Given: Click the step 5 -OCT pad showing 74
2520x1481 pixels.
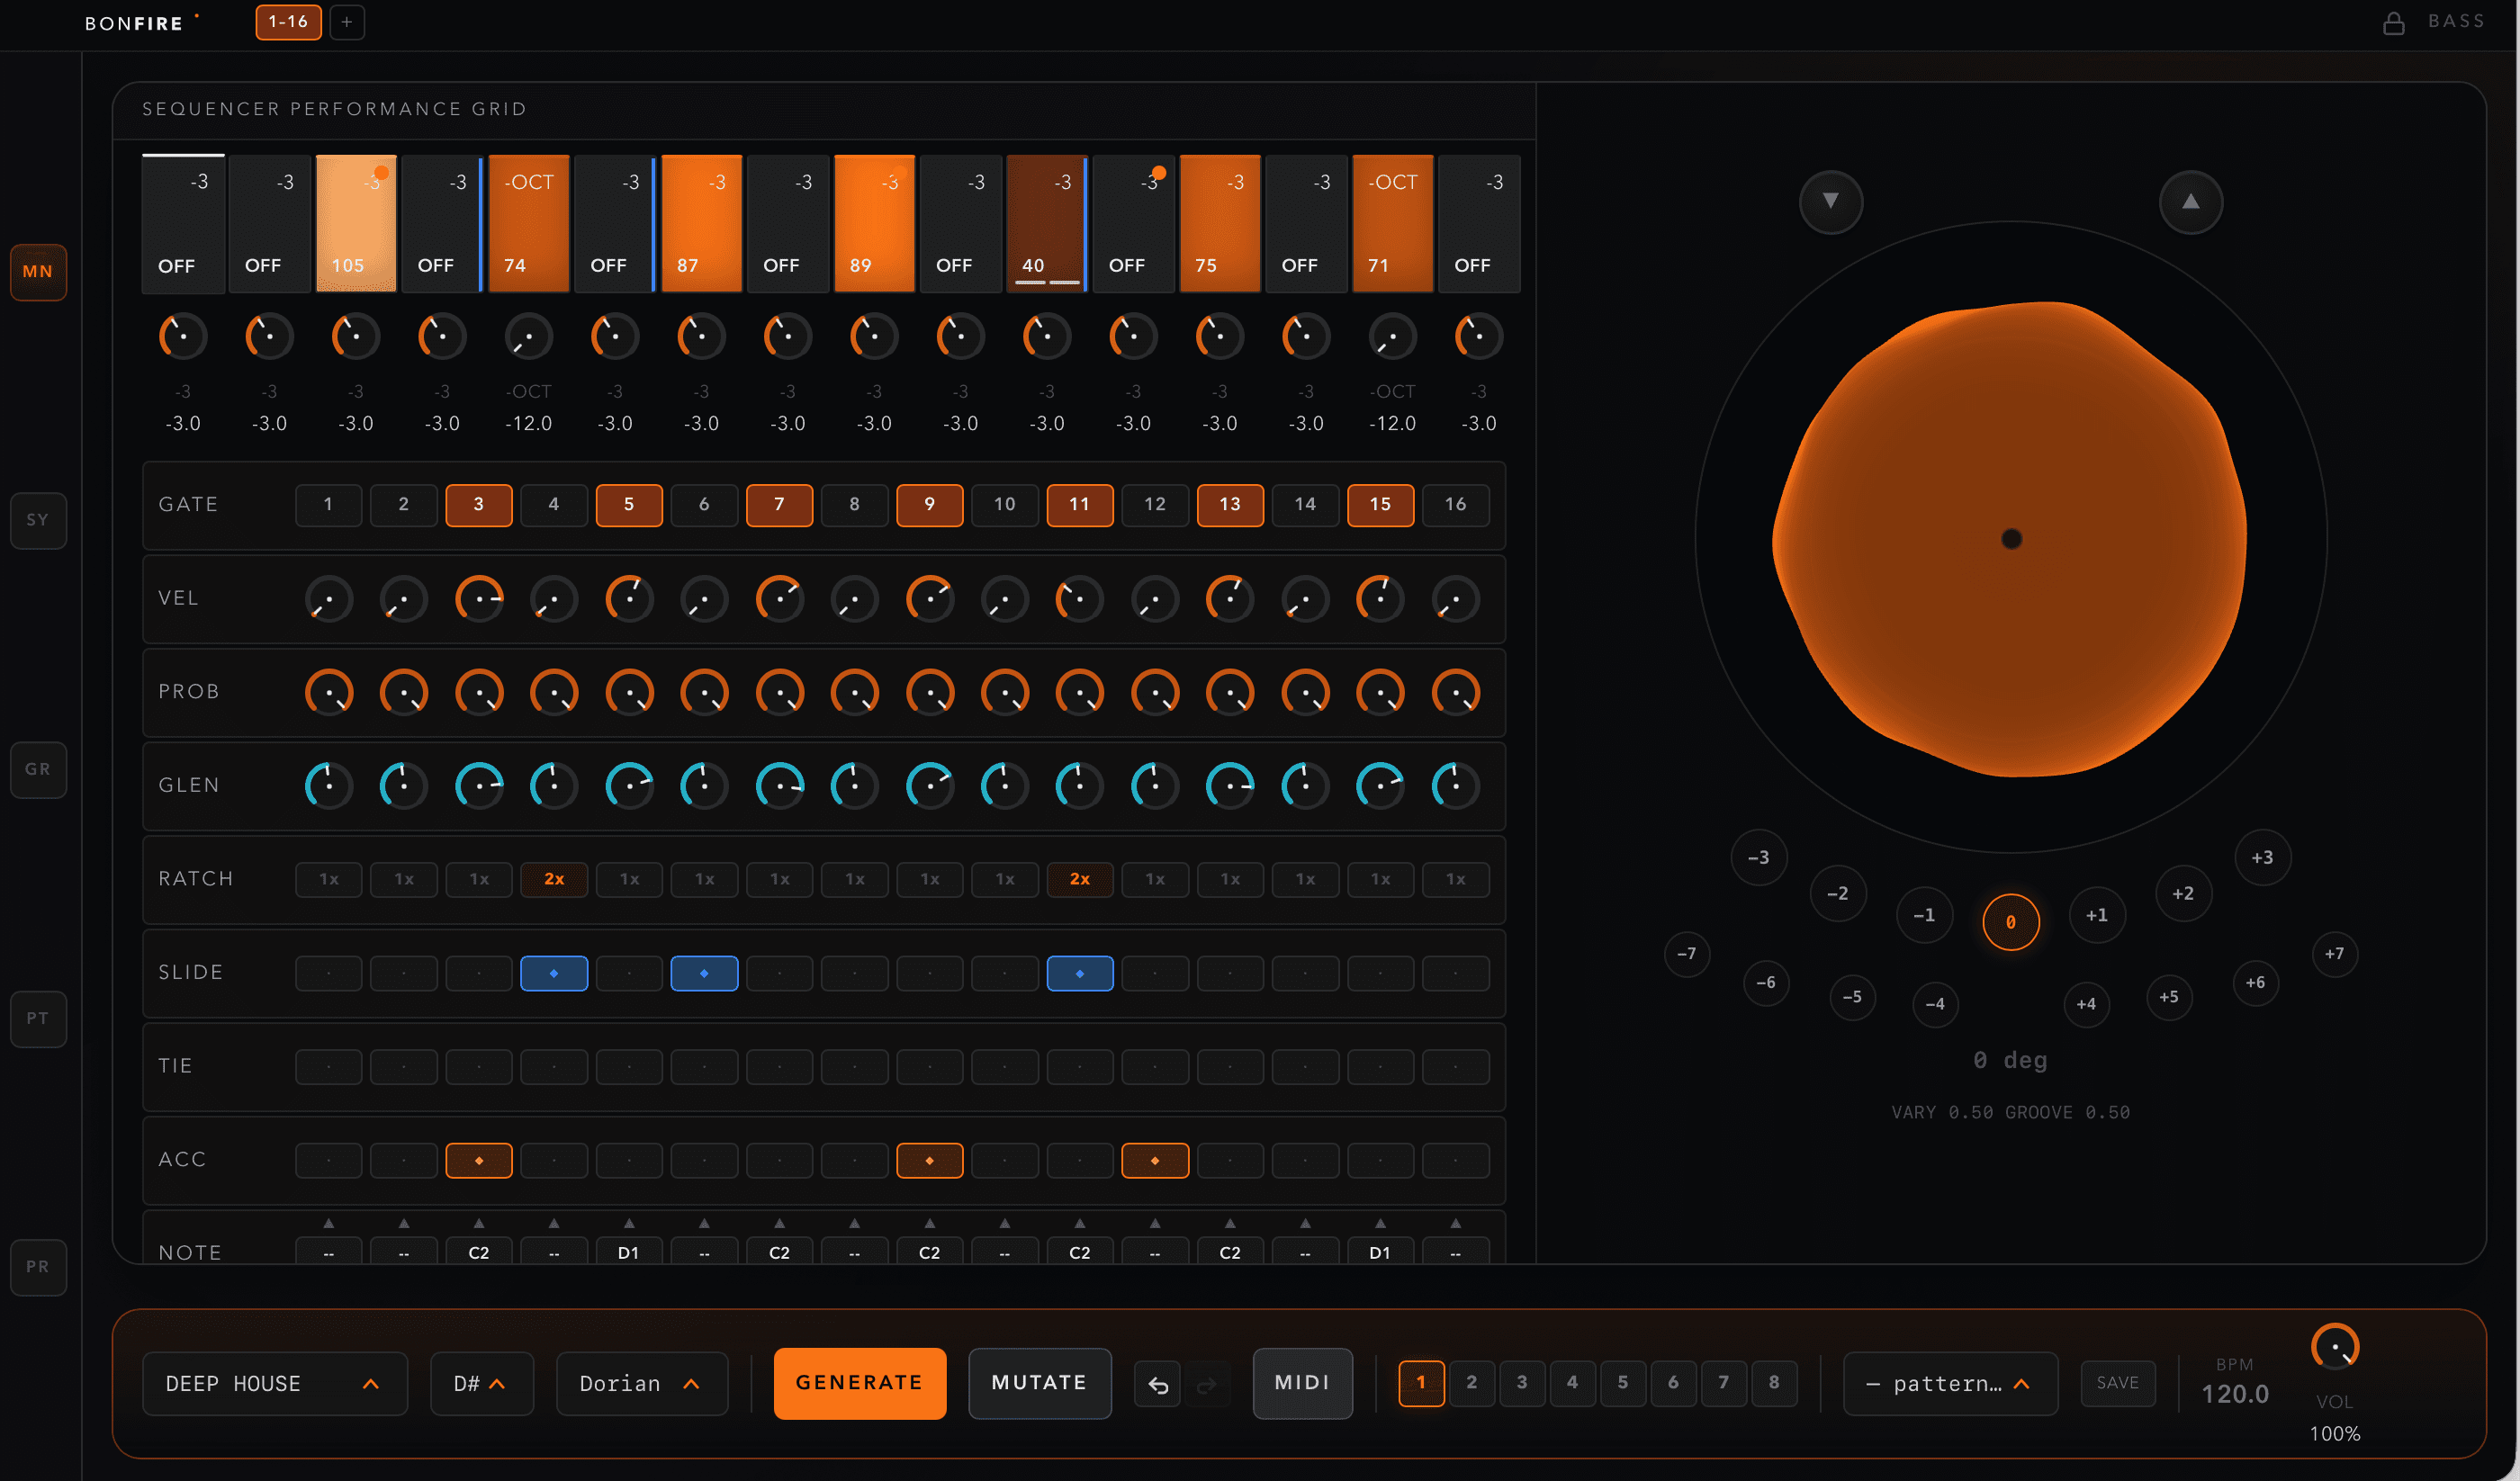Looking at the screenshot, I should (529, 223).
